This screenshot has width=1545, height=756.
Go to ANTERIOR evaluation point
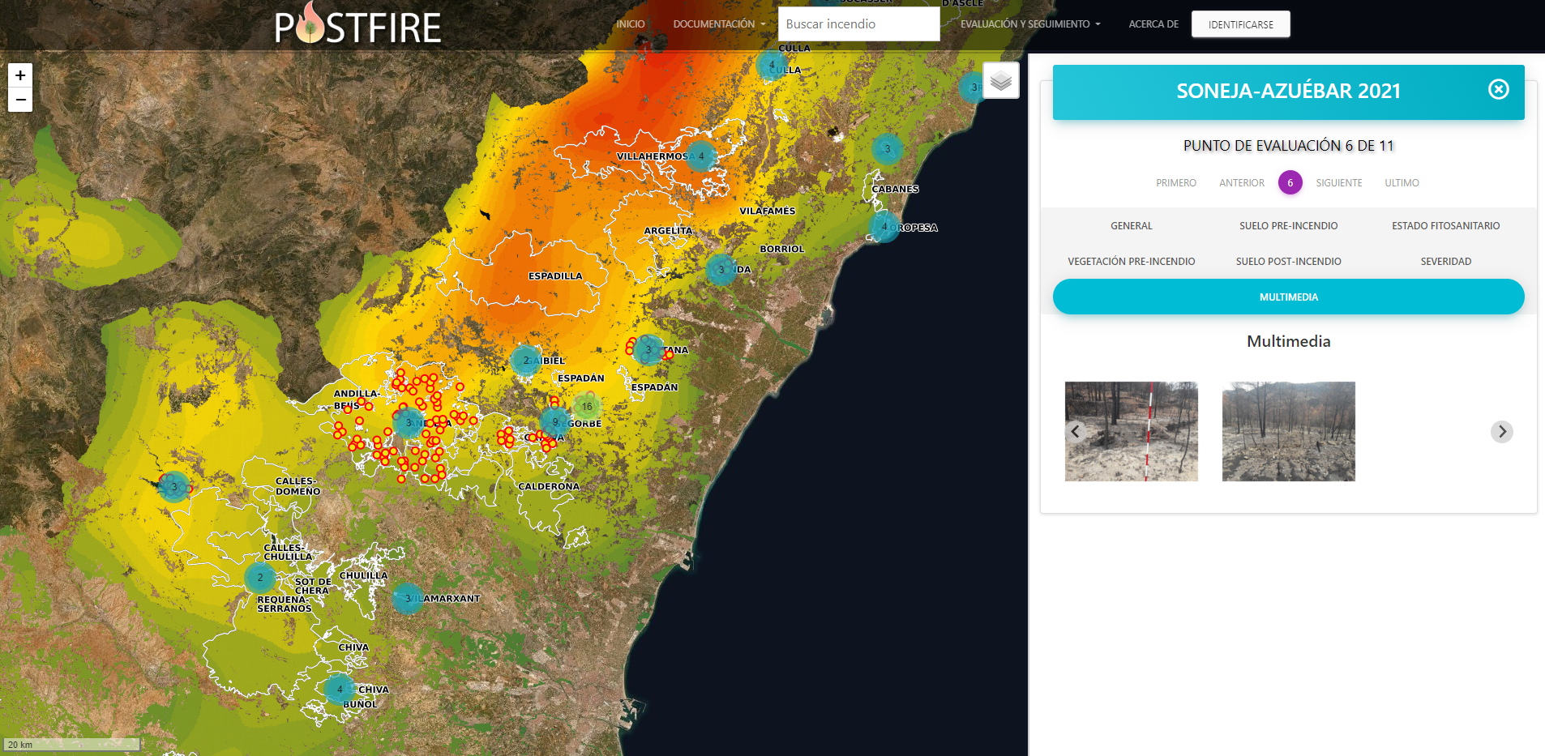(x=1242, y=183)
